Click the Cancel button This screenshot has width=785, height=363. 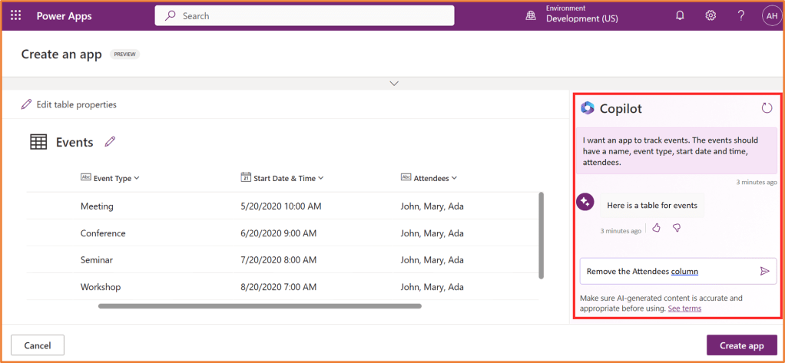click(37, 345)
